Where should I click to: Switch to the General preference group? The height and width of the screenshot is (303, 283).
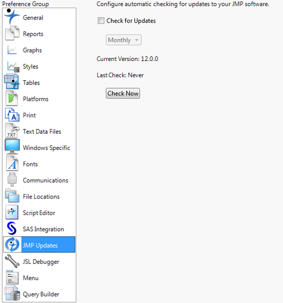point(33,17)
